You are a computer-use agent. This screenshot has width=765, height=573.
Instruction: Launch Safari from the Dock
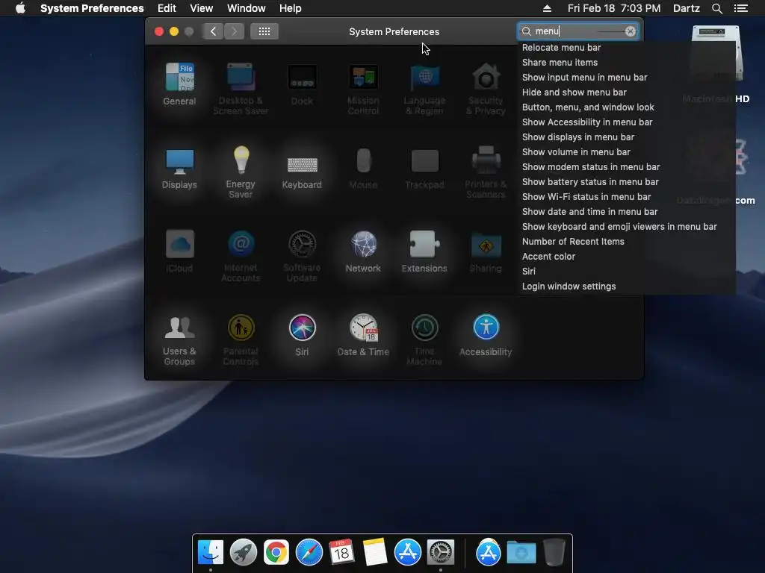click(309, 552)
